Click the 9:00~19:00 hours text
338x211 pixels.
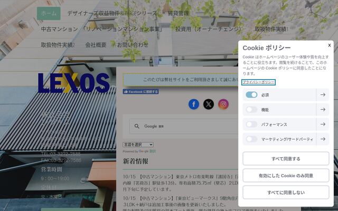point(55,178)
